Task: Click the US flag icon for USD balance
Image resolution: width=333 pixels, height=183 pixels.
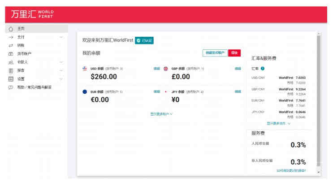Action: (85, 69)
